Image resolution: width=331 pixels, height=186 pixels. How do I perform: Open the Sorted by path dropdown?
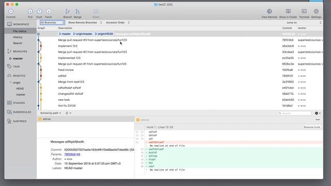coord(51,113)
